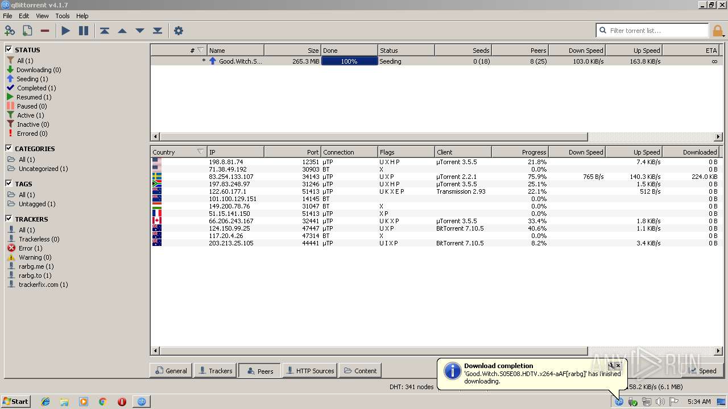Sort torrents by Size column header

(x=292, y=50)
